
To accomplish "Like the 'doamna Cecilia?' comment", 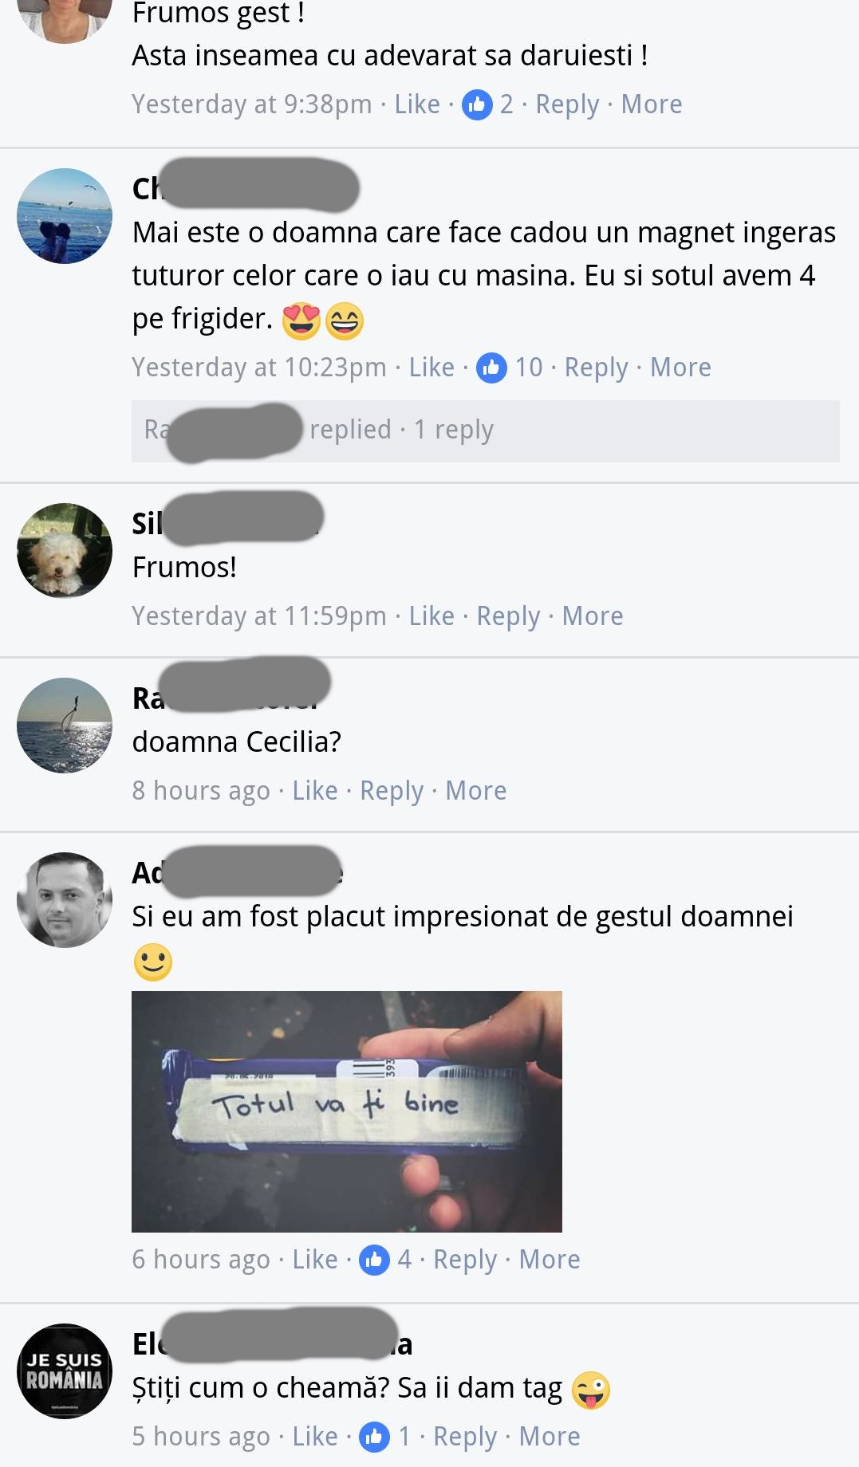I will coord(315,791).
